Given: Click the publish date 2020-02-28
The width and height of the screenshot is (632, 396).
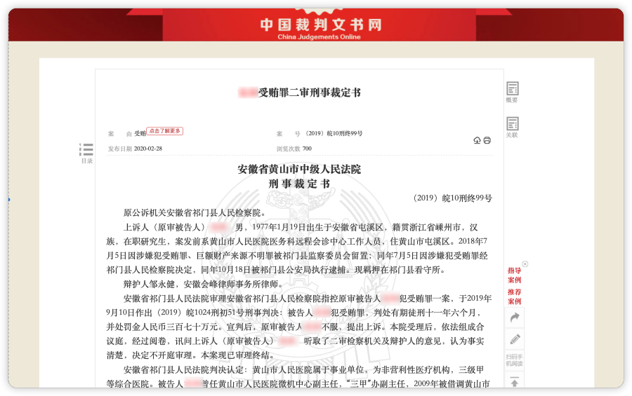Looking at the screenshot, I should (147, 149).
